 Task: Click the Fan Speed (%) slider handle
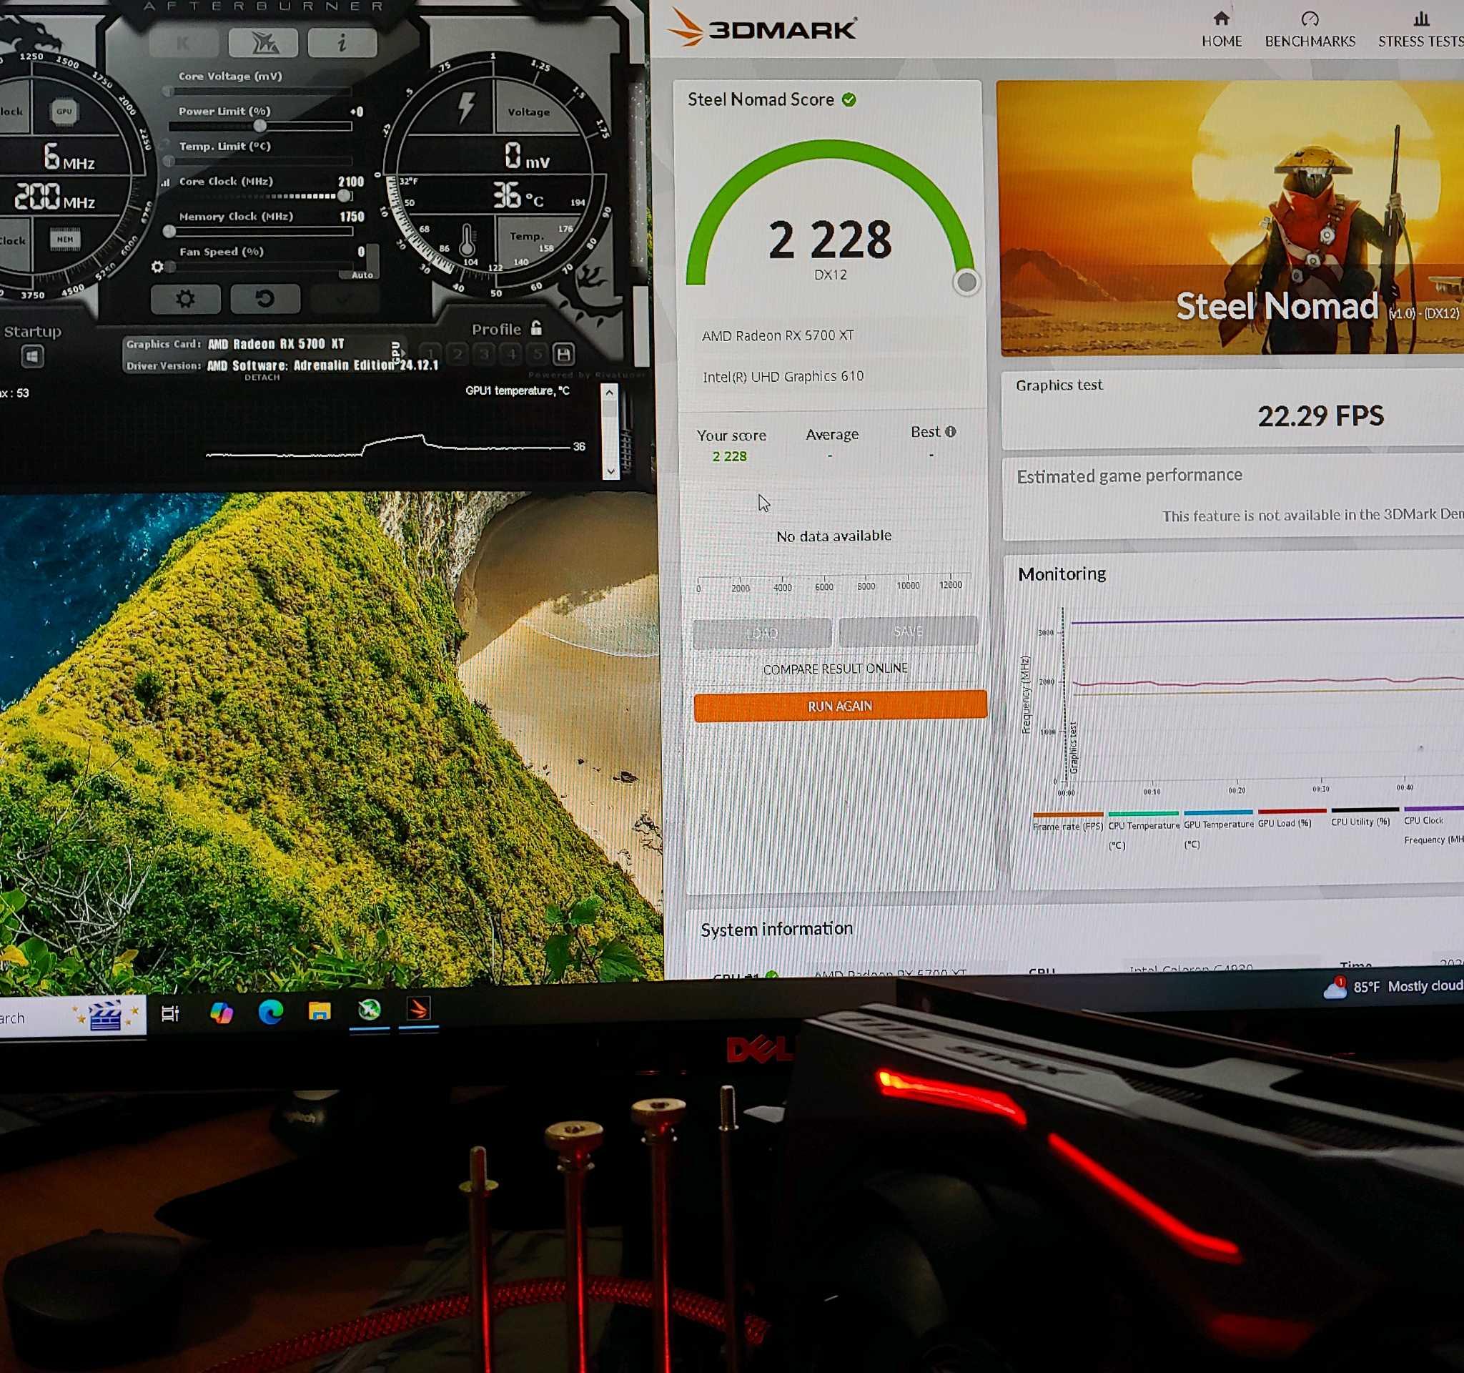[x=170, y=267]
